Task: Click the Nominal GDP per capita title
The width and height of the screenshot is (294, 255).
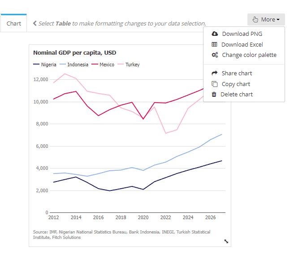Action: click(74, 52)
